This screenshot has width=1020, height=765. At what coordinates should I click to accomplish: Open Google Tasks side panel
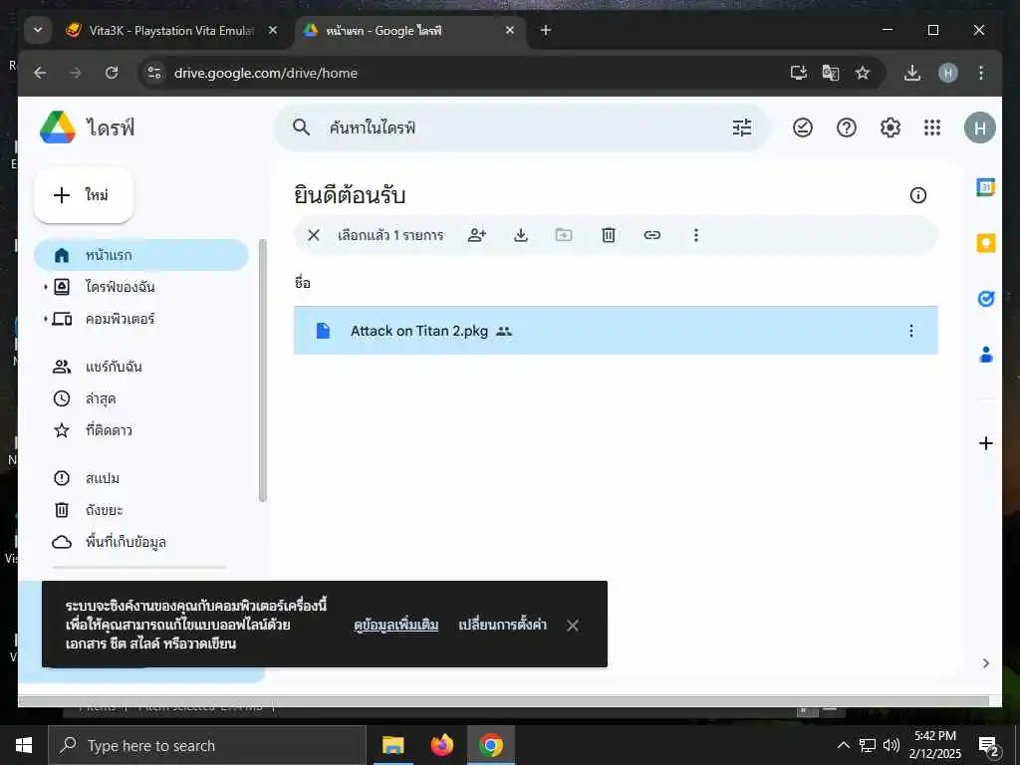click(985, 299)
